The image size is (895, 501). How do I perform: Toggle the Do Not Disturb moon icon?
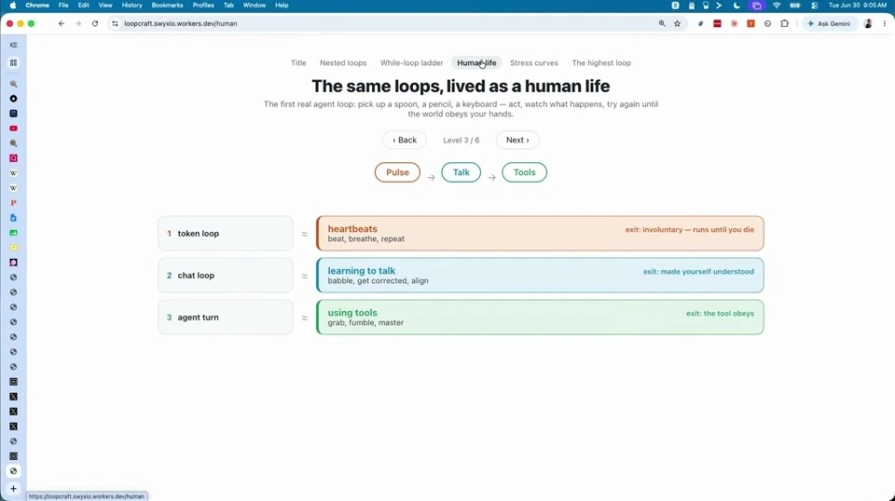(737, 6)
